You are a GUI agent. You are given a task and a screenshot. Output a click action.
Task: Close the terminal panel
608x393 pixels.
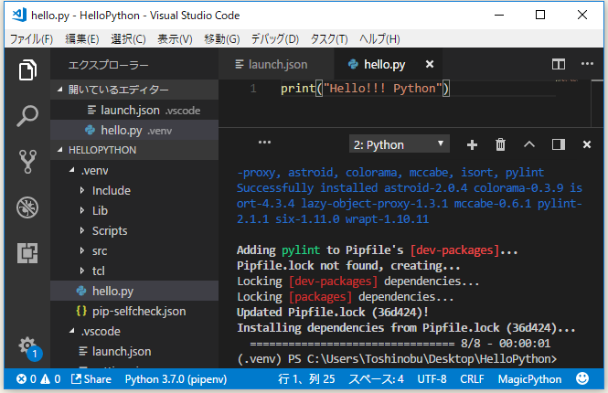click(587, 144)
